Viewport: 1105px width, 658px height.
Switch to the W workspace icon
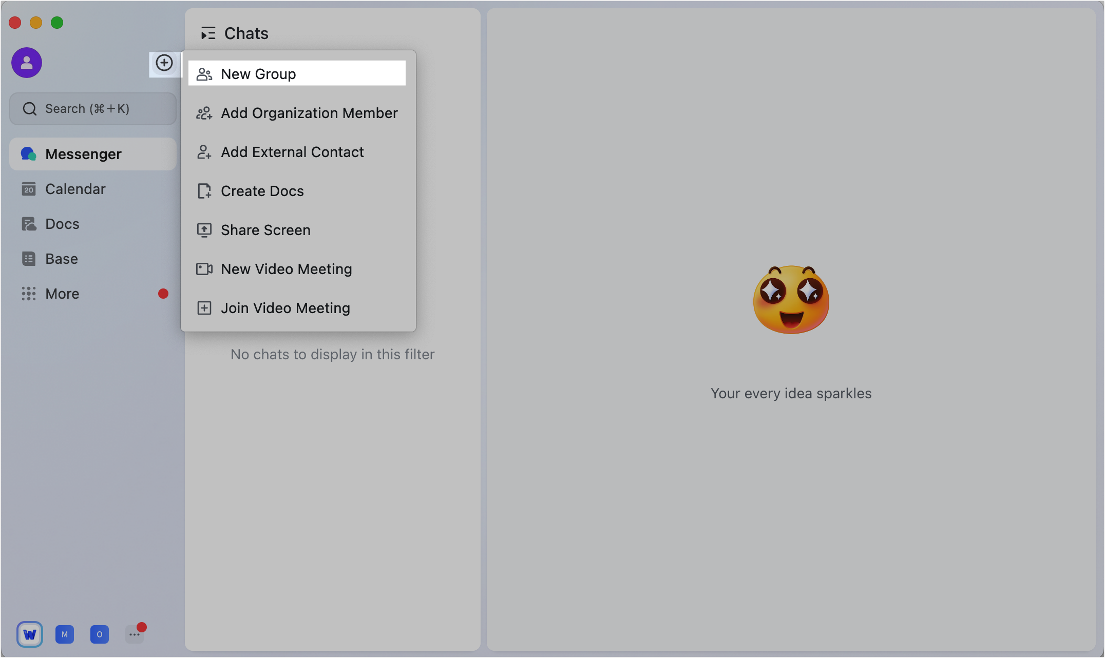coord(30,634)
